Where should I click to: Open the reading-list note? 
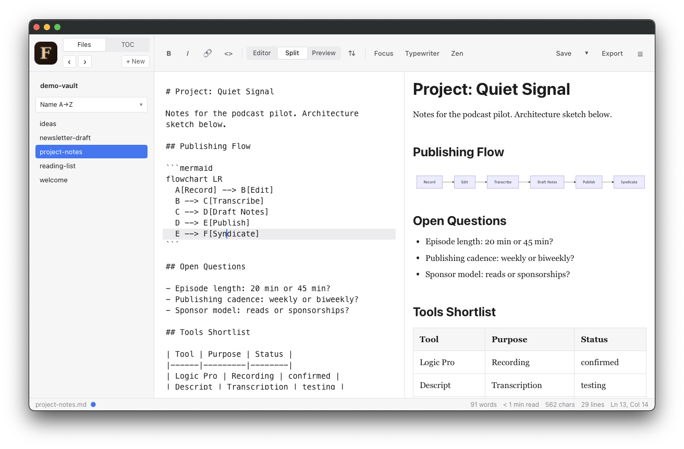tap(91, 166)
